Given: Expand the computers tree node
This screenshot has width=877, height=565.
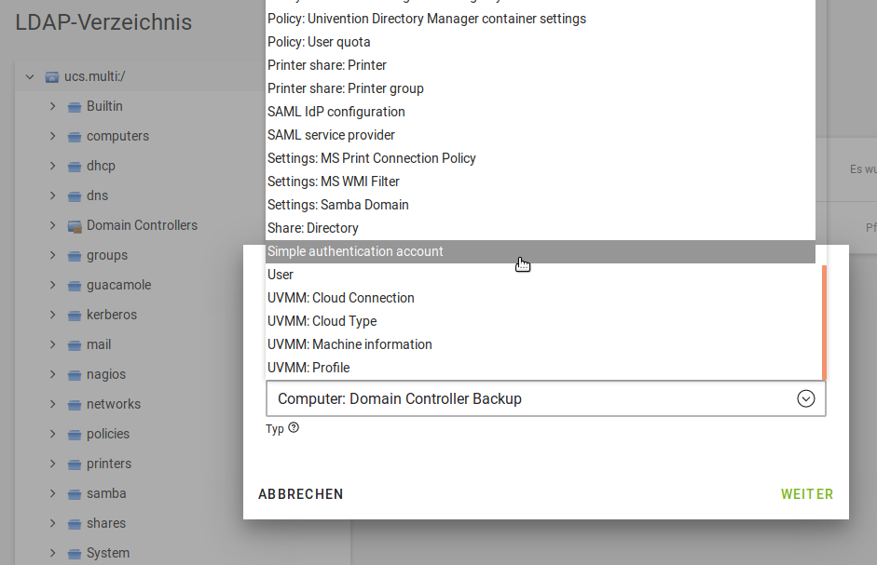Looking at the screenshot, I should [x=52, y=136].
